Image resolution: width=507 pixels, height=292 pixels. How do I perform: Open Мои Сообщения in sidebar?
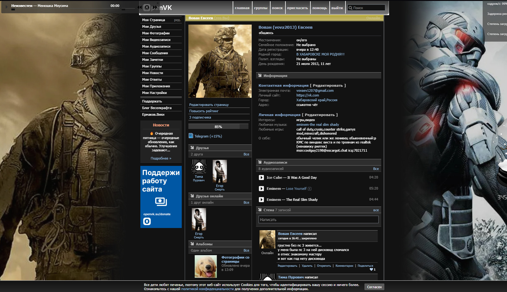[155, 53]
